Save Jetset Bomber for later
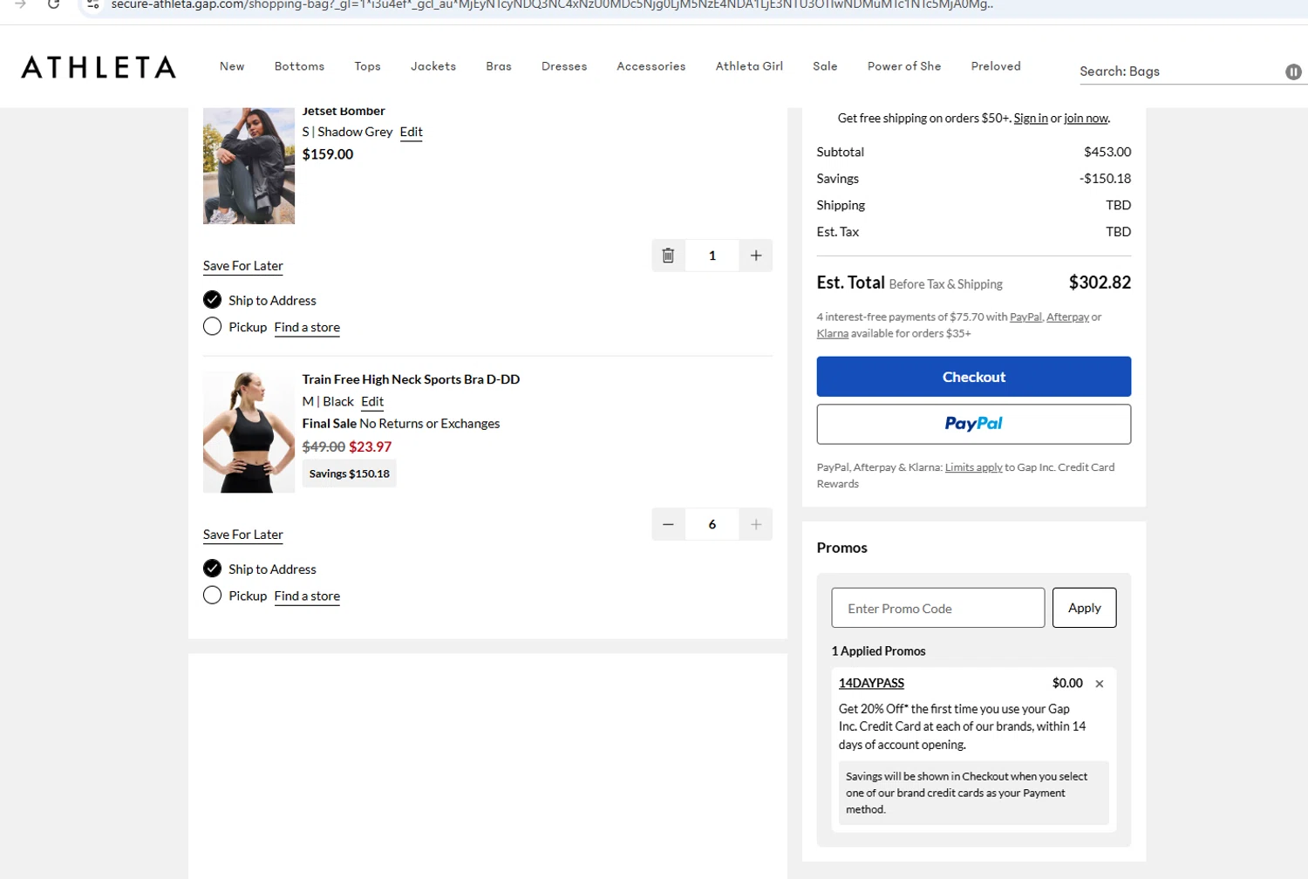Viewport: 1308px width, 879px height. 243,266
